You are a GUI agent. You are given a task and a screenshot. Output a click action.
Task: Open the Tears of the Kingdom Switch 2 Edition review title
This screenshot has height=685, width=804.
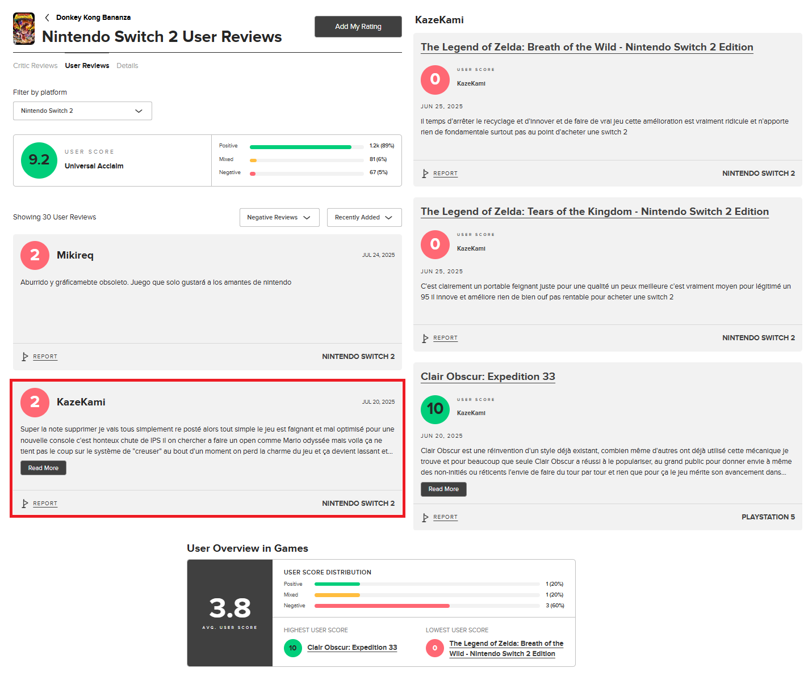pyautogui.click(x=594, y=212)
